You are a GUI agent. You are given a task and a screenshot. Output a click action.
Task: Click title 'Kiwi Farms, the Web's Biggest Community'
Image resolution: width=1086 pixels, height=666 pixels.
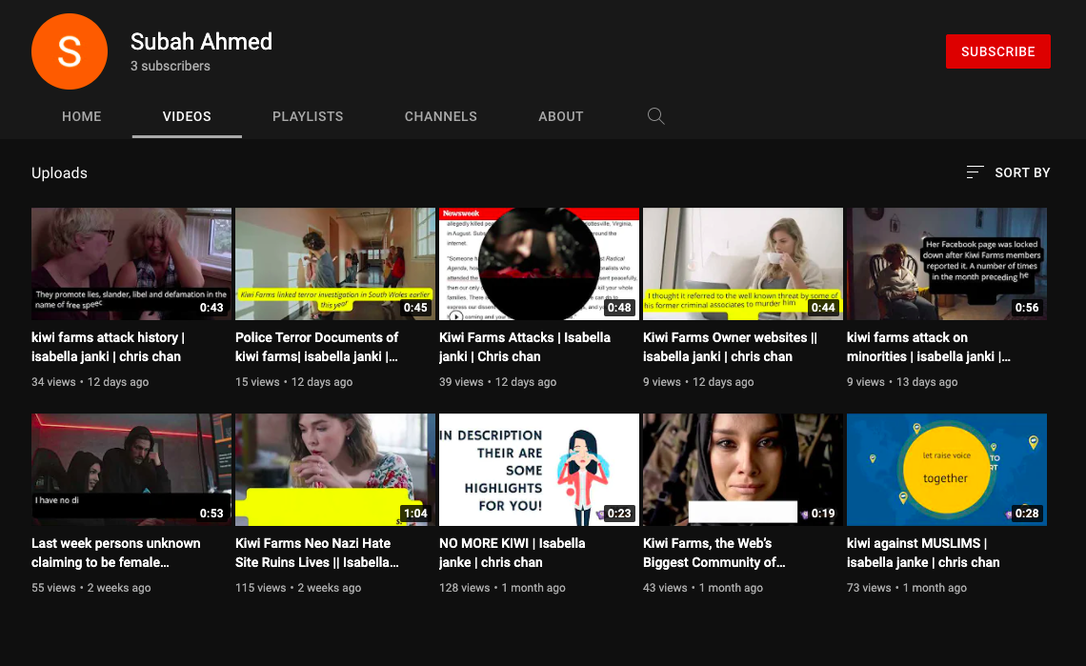point(714,553)
